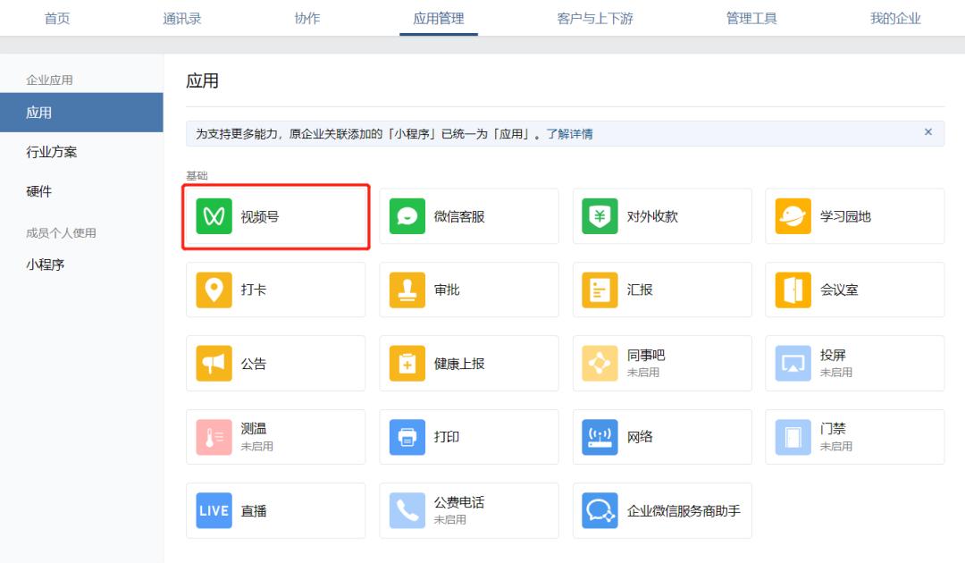965x563 pixels.
Task: Open the 微信客服 app
Action: tap(468, 215)
